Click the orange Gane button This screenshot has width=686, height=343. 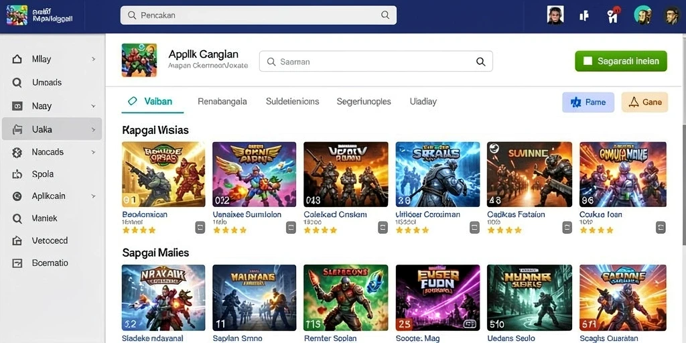(x=644, y=102)
